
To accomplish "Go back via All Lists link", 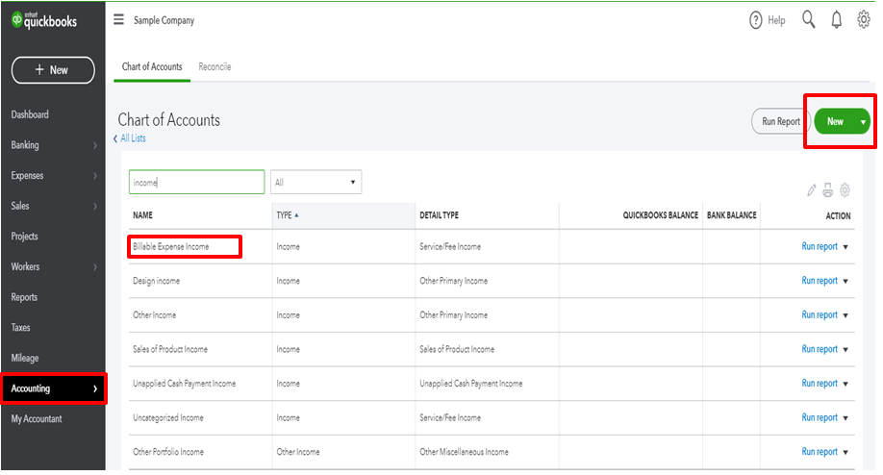I will pos(133,138).
